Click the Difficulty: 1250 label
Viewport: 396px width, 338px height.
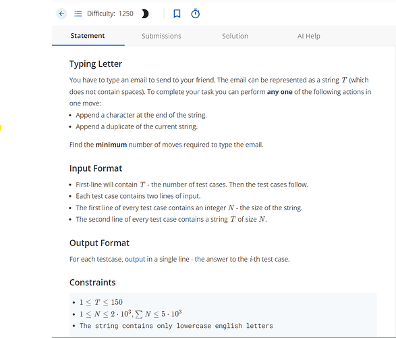[x=110, y=14]
